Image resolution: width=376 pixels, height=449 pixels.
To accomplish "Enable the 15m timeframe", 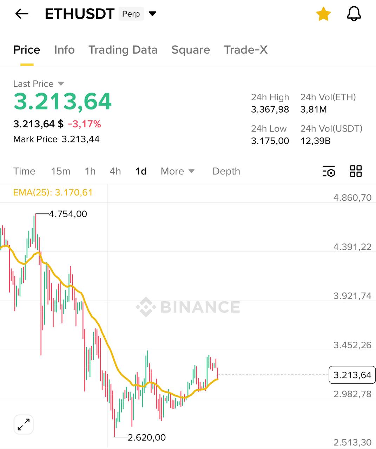I will (60, 172).
